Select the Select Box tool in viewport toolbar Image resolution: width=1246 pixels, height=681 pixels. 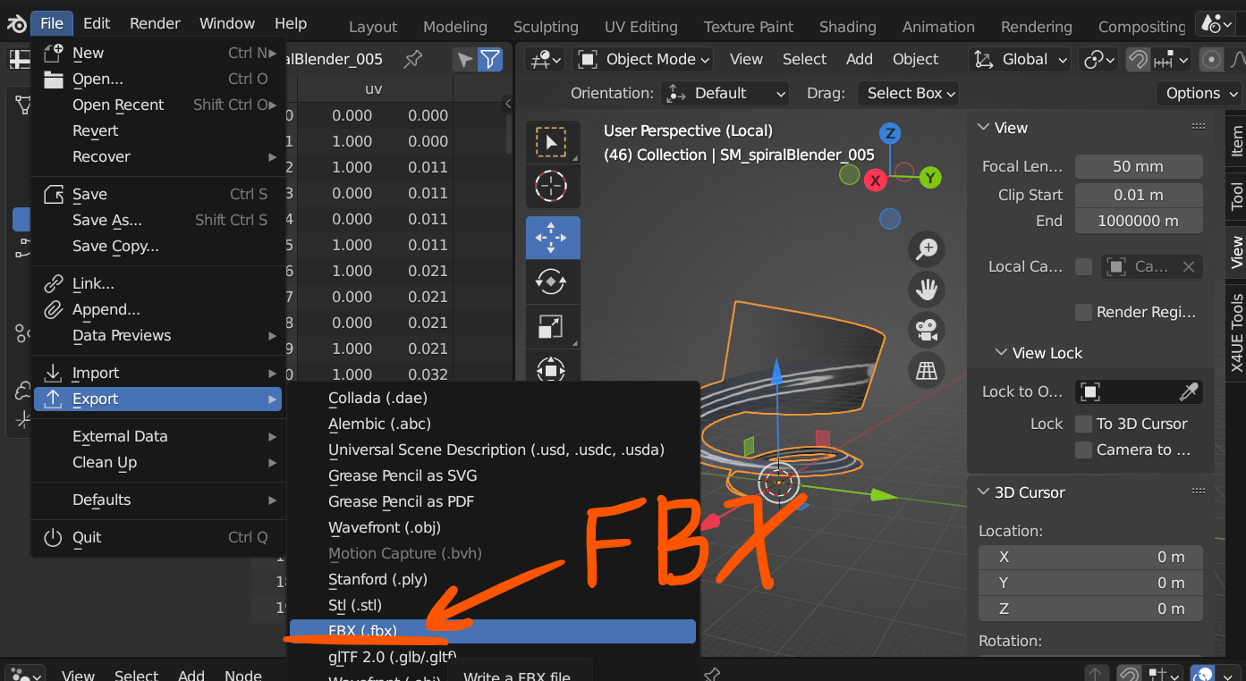(x=552, y=142)
